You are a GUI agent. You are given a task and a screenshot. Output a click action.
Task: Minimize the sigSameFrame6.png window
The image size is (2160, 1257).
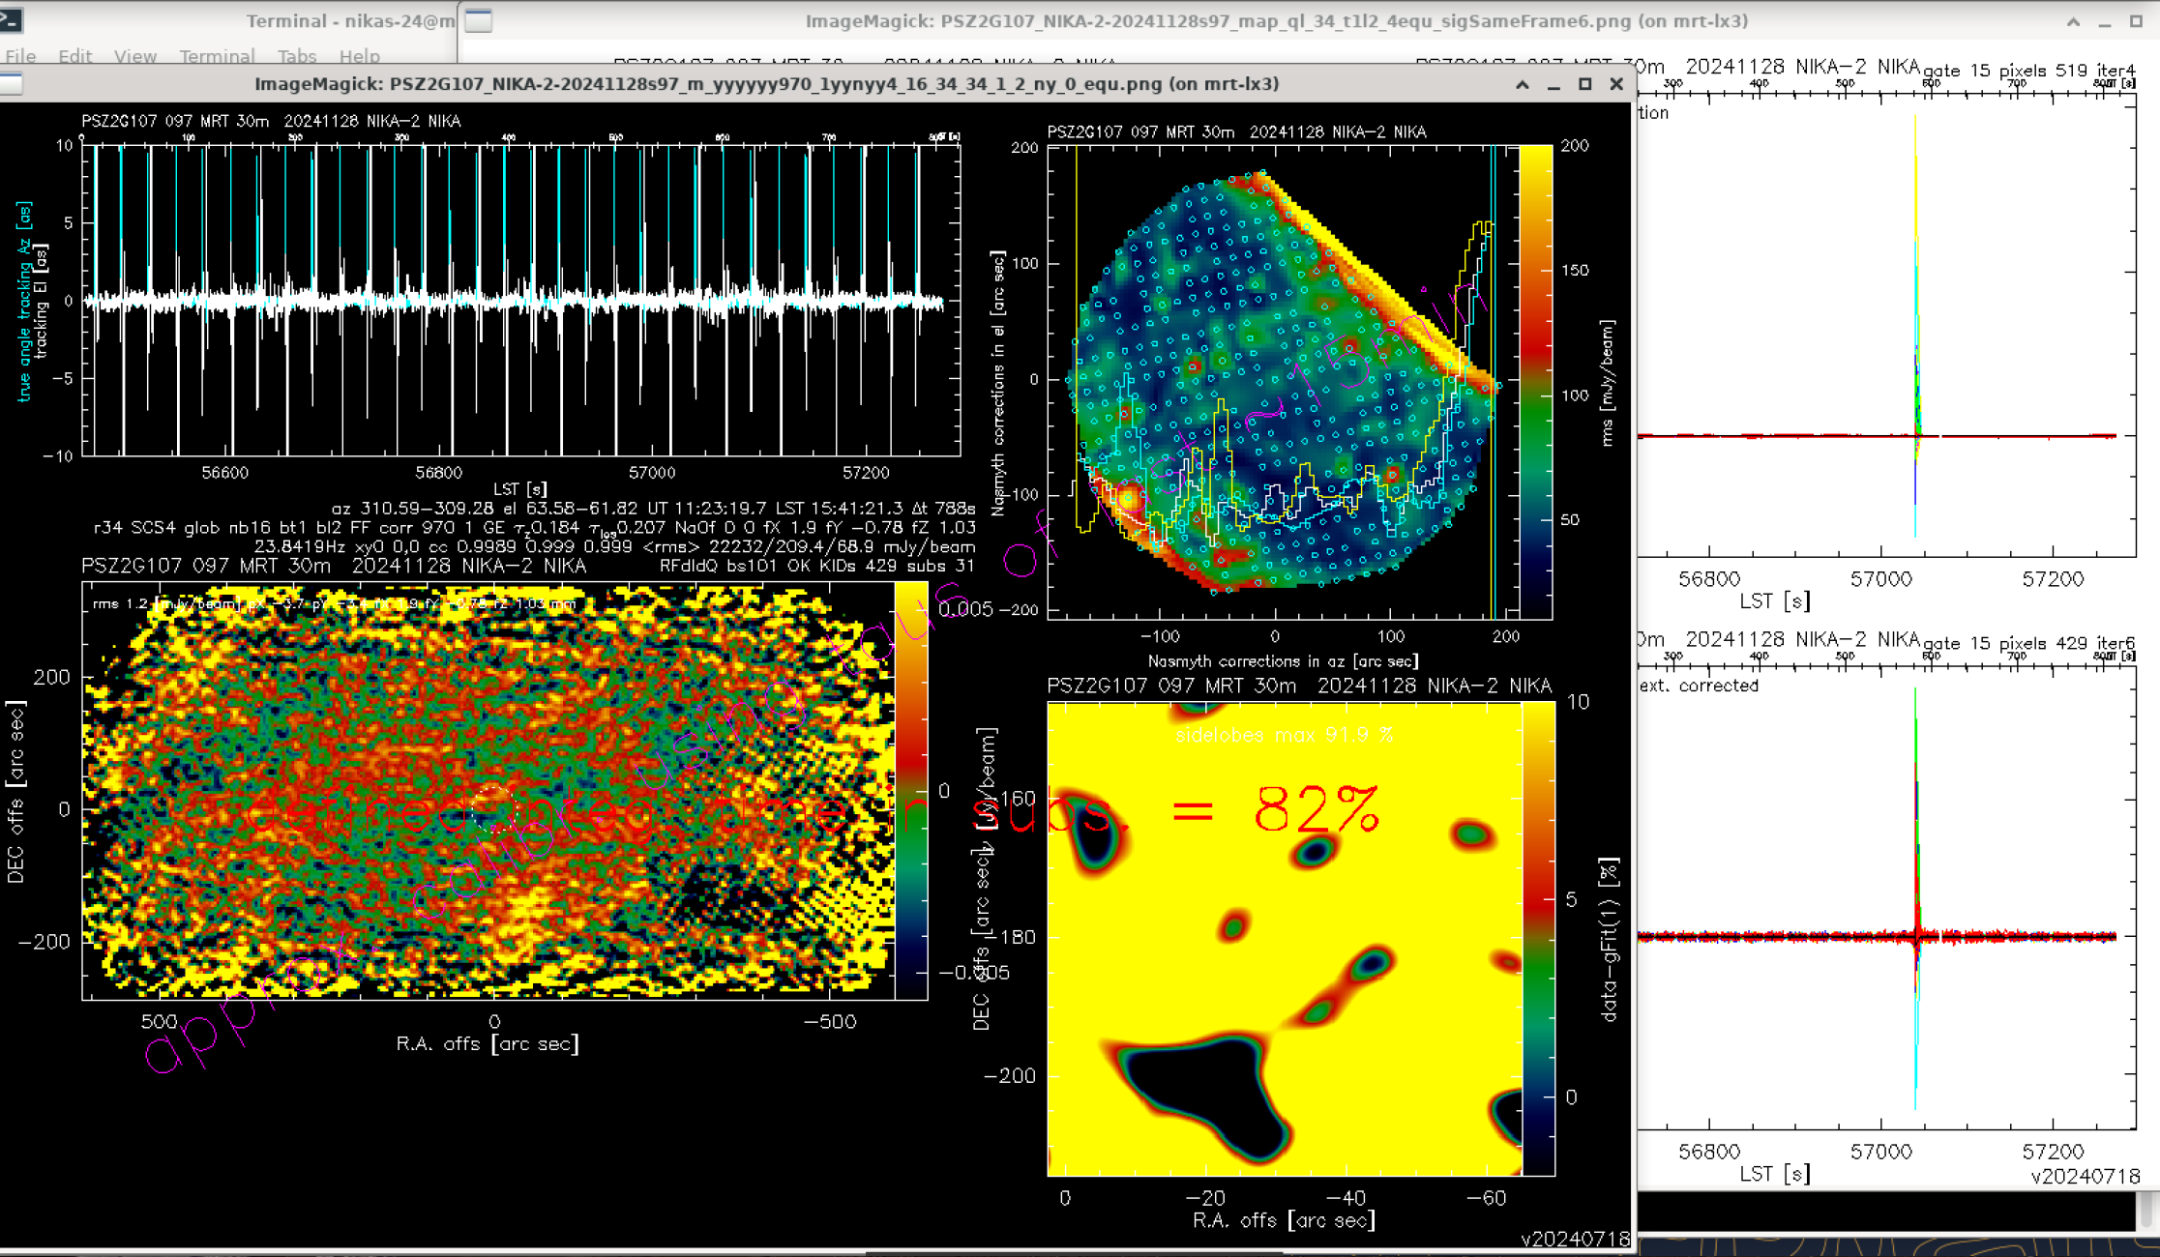click(x=2105, y=21)
